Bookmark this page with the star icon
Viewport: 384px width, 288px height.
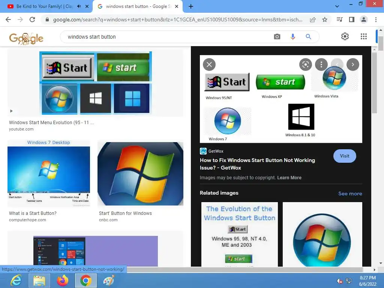[x=325, y=19]
